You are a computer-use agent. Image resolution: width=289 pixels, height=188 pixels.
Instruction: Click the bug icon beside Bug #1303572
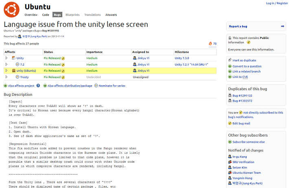(230, 101)
